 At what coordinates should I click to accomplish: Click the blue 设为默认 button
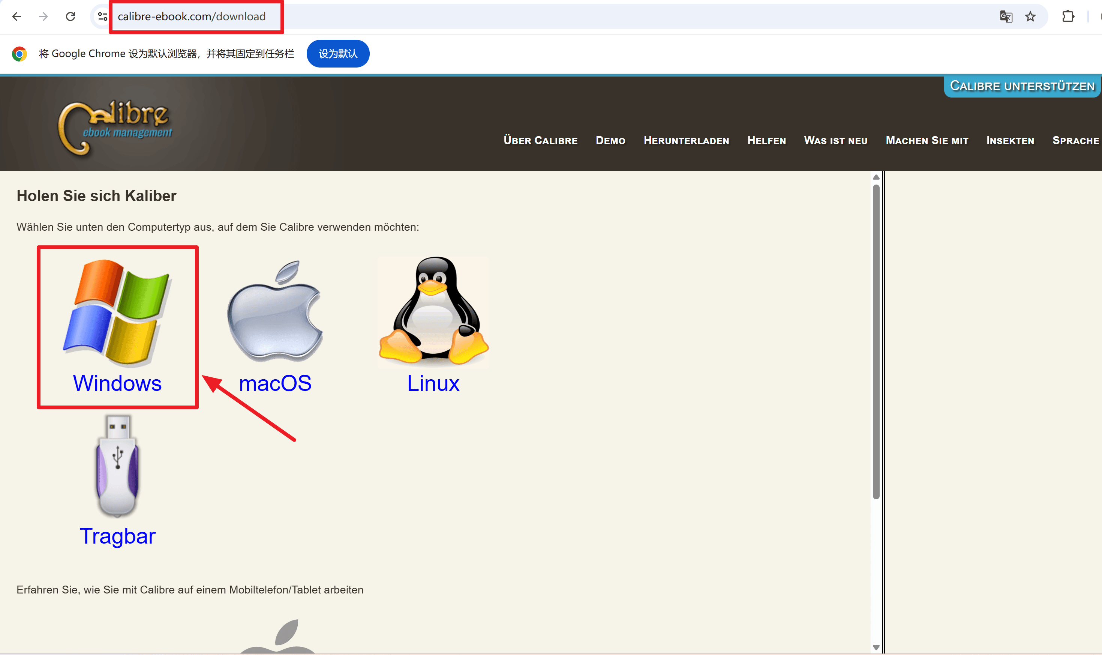pos(338,54)
